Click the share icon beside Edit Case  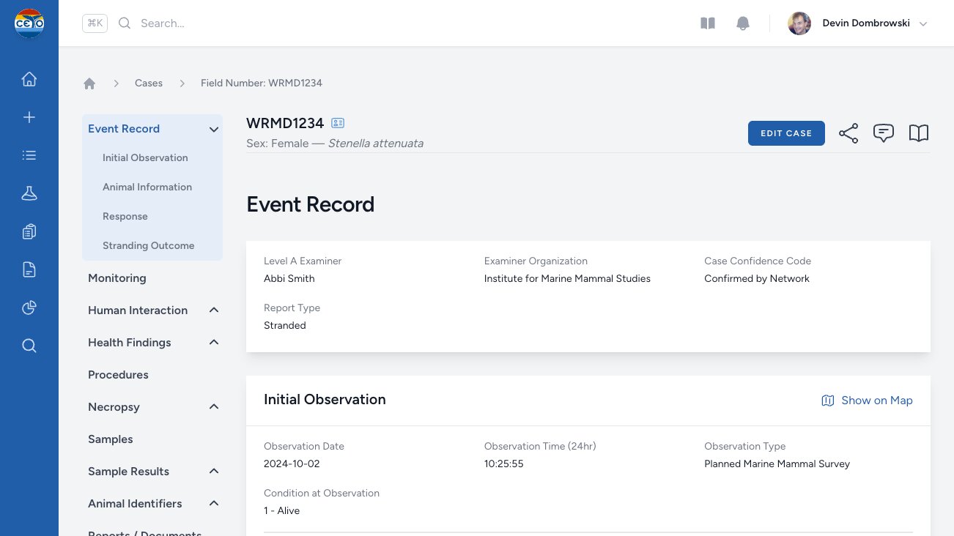[848, 133]
